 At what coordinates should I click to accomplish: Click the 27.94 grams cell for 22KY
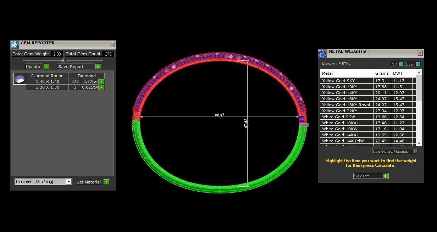tap(382, 111)
